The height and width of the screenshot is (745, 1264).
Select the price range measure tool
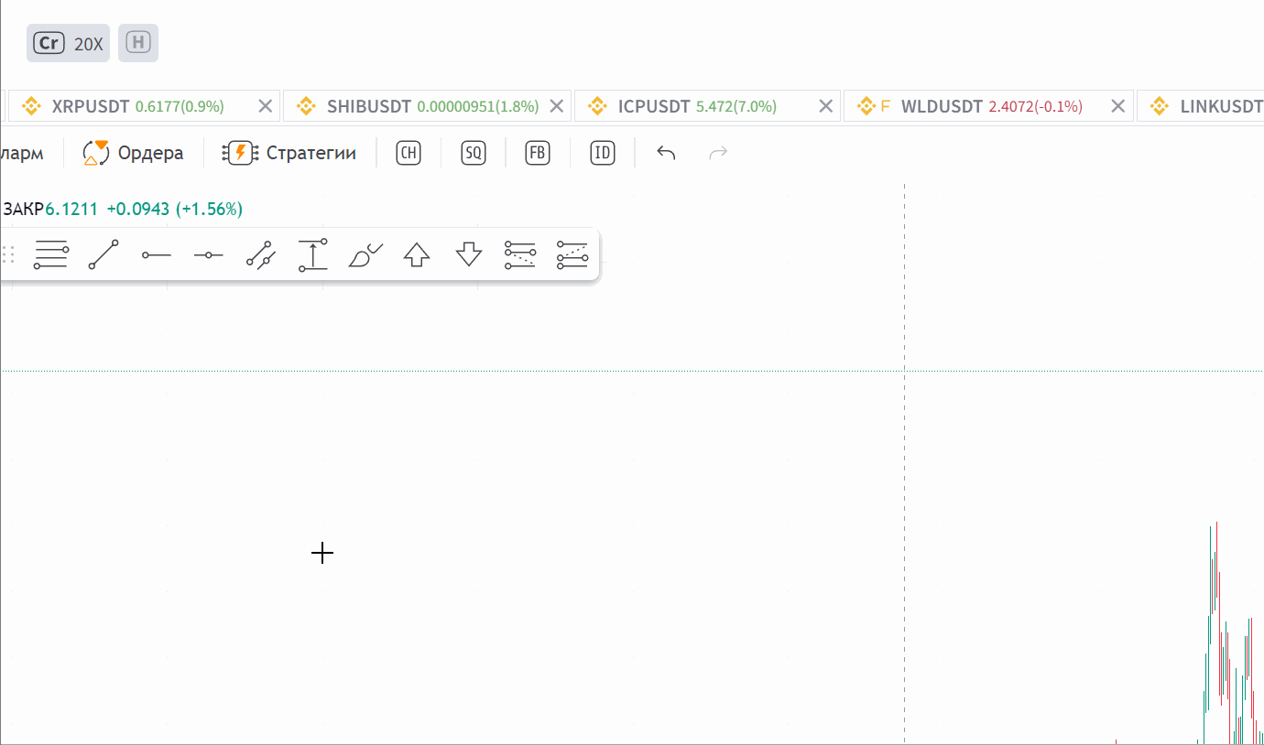[312, 254]
